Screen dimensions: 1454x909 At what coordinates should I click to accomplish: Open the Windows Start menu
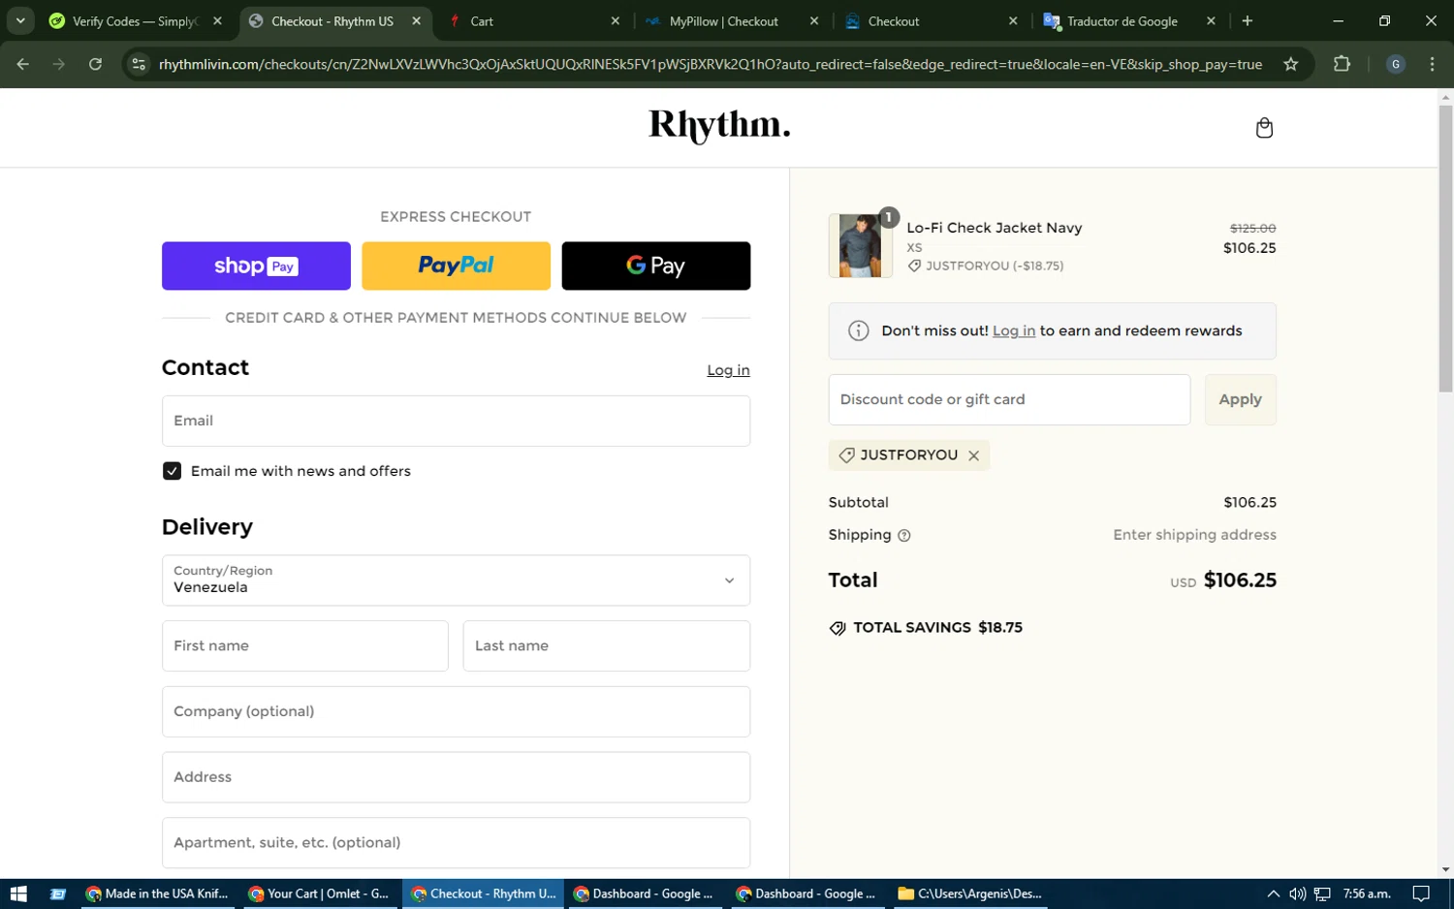[x=17, y=893]
